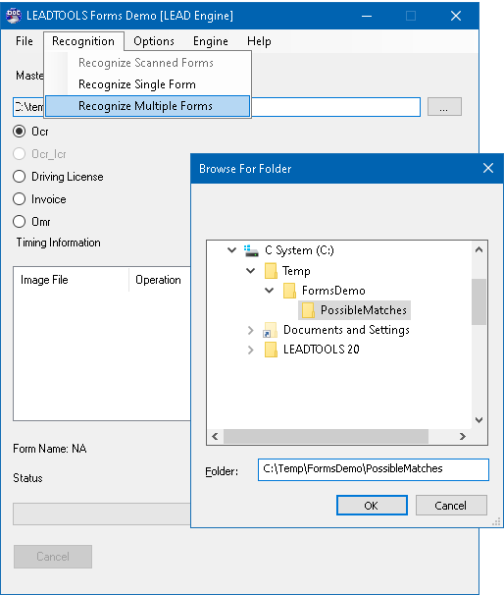Click the tree vertical scrollbar thumb
The image size is (504, 595).
click(479, 302)
